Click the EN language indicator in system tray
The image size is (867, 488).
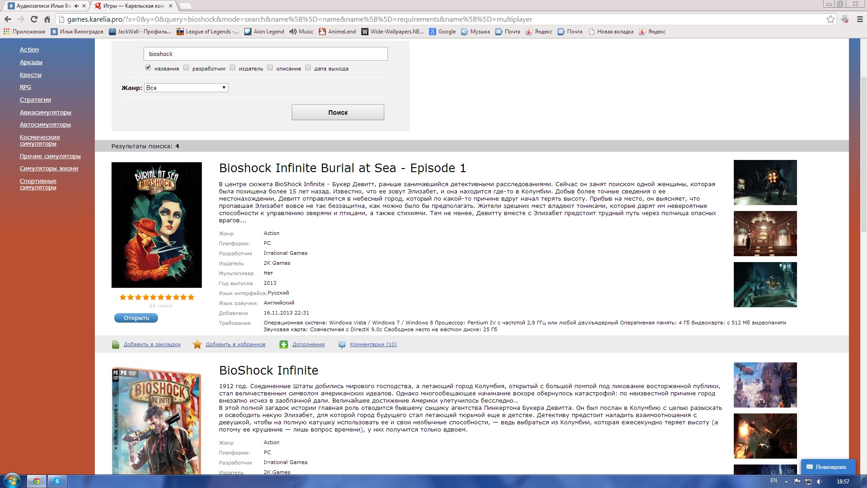coord(774,480)
